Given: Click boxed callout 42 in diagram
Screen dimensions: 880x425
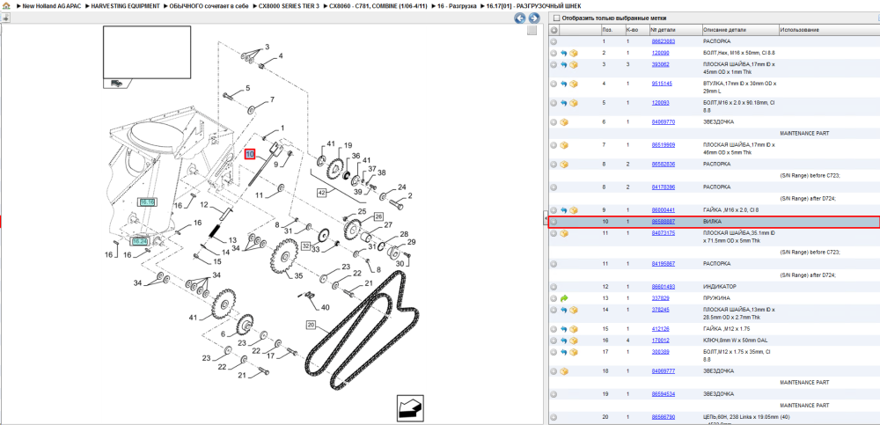Looking at the screenshot, I should tap(321, 193).
